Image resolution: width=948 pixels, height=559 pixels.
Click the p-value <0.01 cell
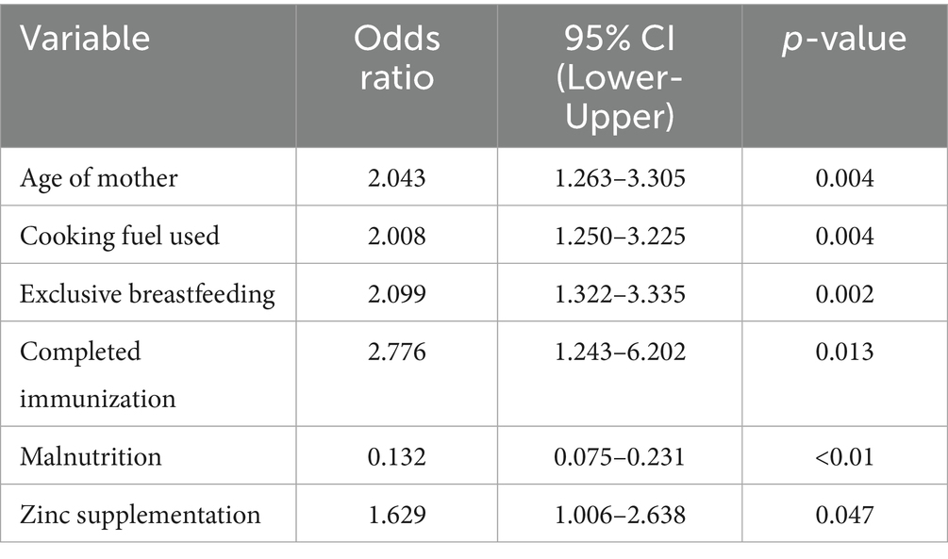click(843, 457)
